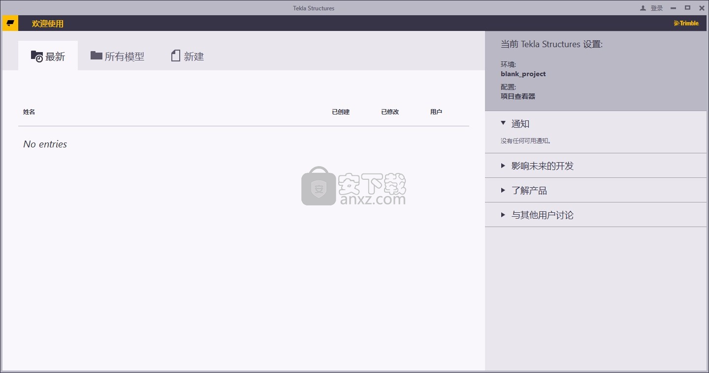Image resolution: width=709 pixels, height=373 pixels.
Task: Open the 新建 new model tab
Action: 188,56
